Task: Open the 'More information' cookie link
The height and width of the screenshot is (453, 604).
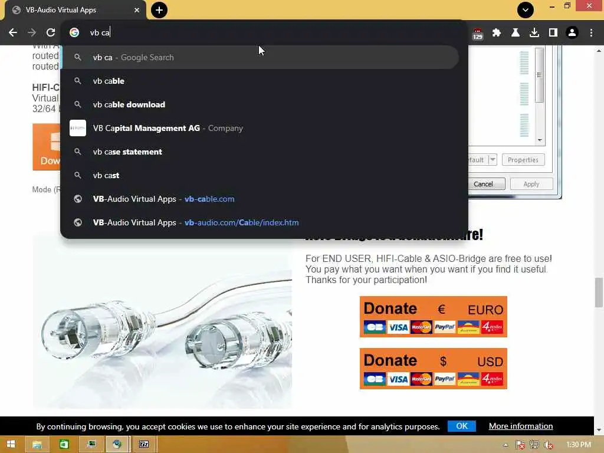Action: click(521, 426)
